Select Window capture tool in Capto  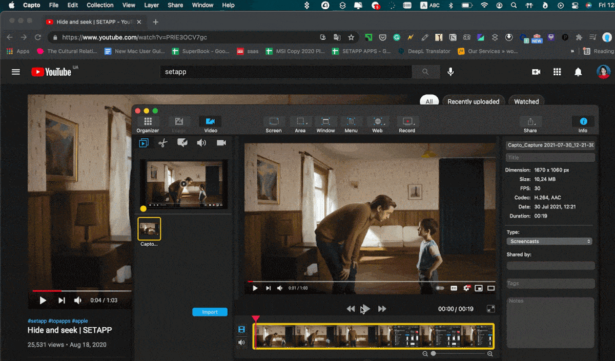[x=325, y=124]
